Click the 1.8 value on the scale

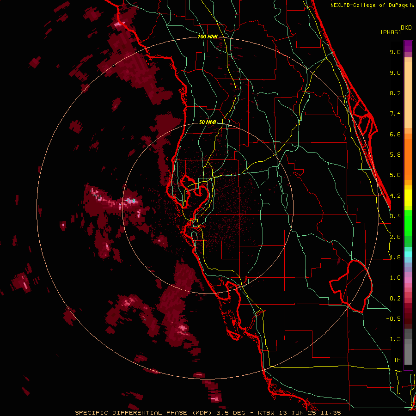pos(395,257)
